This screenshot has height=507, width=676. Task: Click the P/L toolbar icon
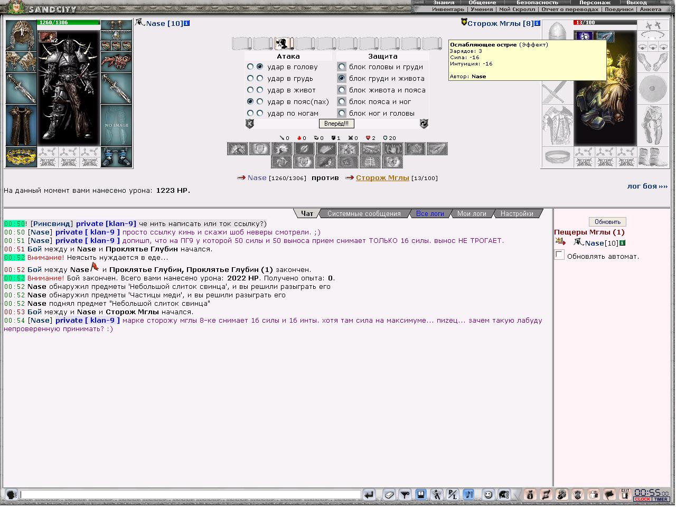(453, 495)
